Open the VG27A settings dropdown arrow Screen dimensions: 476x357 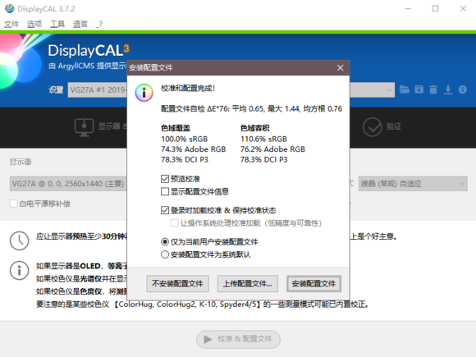389,89
